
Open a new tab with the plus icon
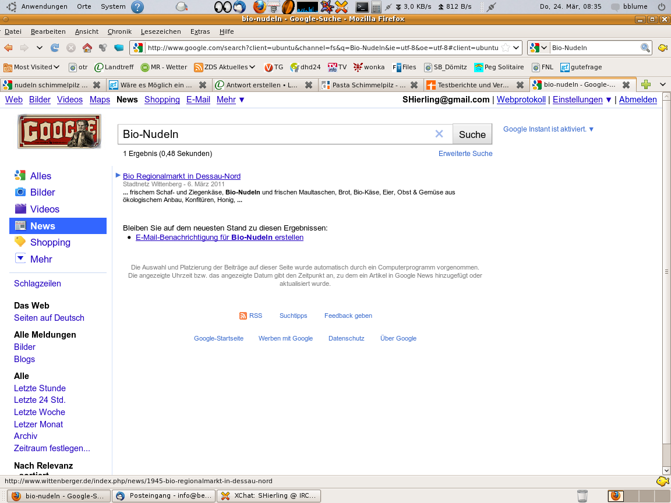click(x=645, y=84)
